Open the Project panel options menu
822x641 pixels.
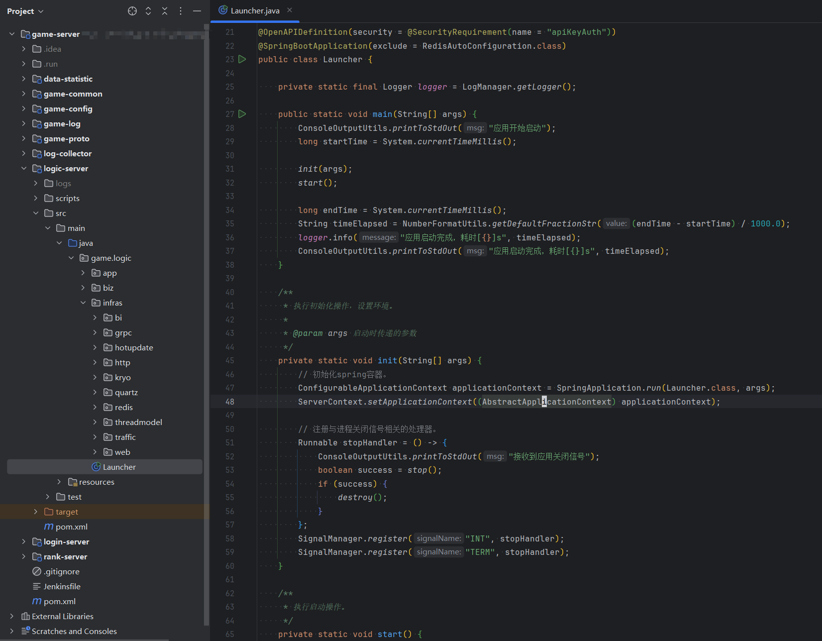(181, 11)
